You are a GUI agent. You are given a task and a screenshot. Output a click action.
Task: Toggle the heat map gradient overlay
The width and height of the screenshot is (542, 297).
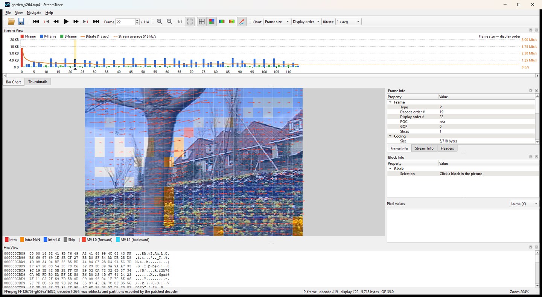tap(222, 22)
